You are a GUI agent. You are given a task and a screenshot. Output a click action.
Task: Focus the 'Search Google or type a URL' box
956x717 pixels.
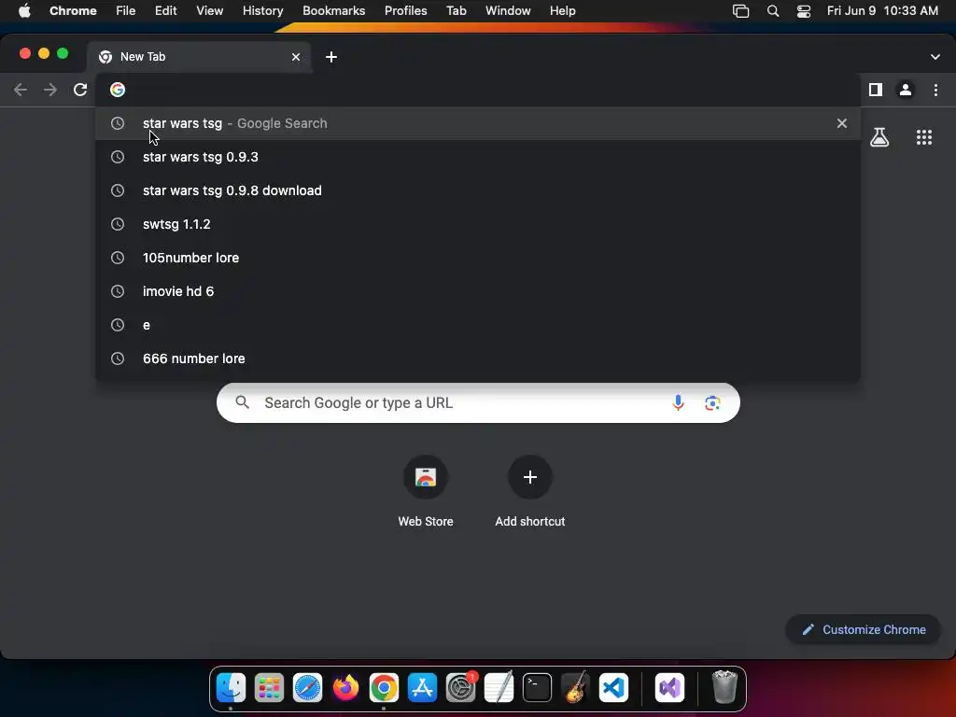[x=478, y=403]
